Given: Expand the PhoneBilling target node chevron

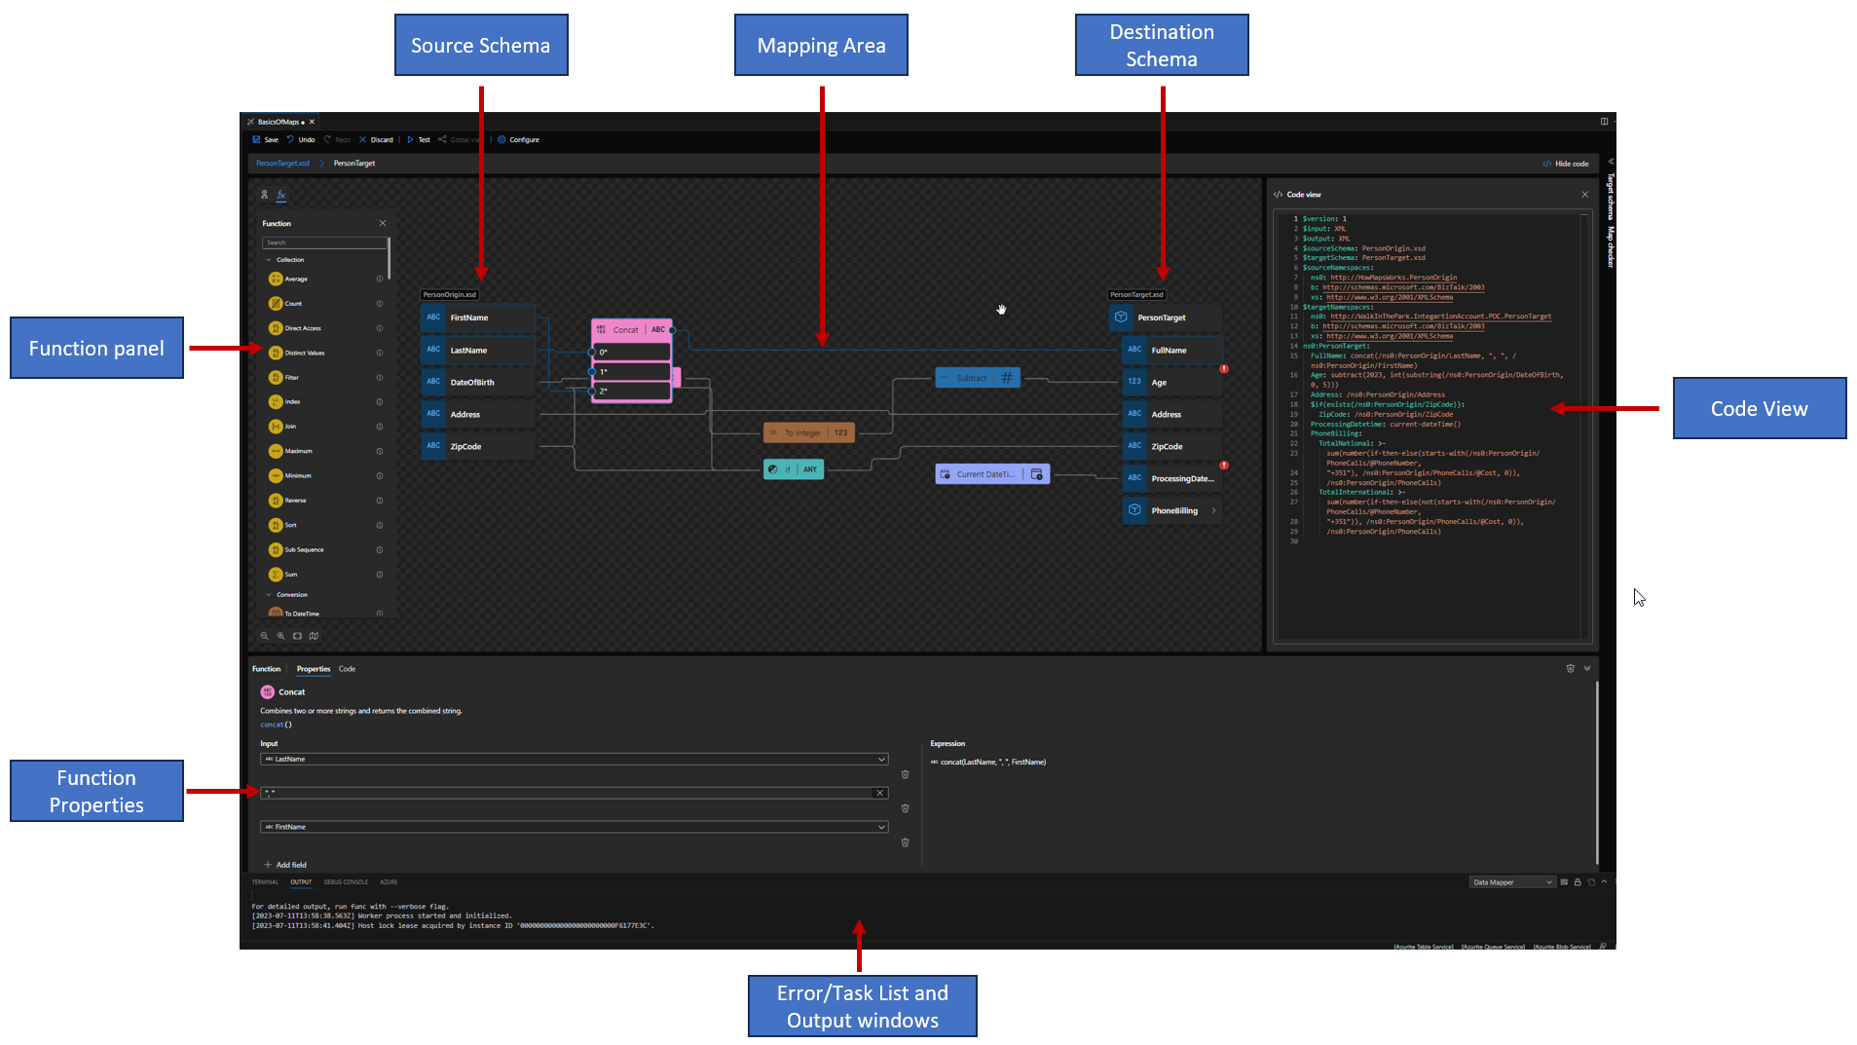Looking at the screenshot, I should pyautogui.click(x=1213, y=510).
